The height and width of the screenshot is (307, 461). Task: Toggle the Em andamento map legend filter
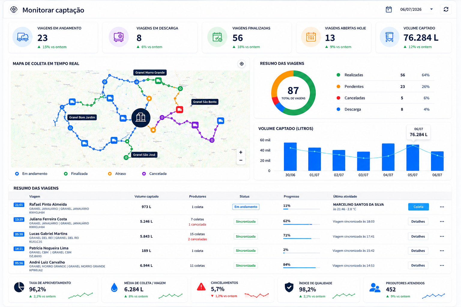[x=31, y=174]
